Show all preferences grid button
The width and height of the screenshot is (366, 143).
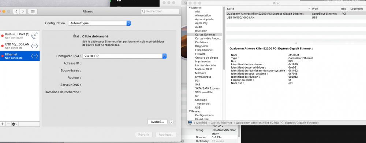(x=33, y=11)
